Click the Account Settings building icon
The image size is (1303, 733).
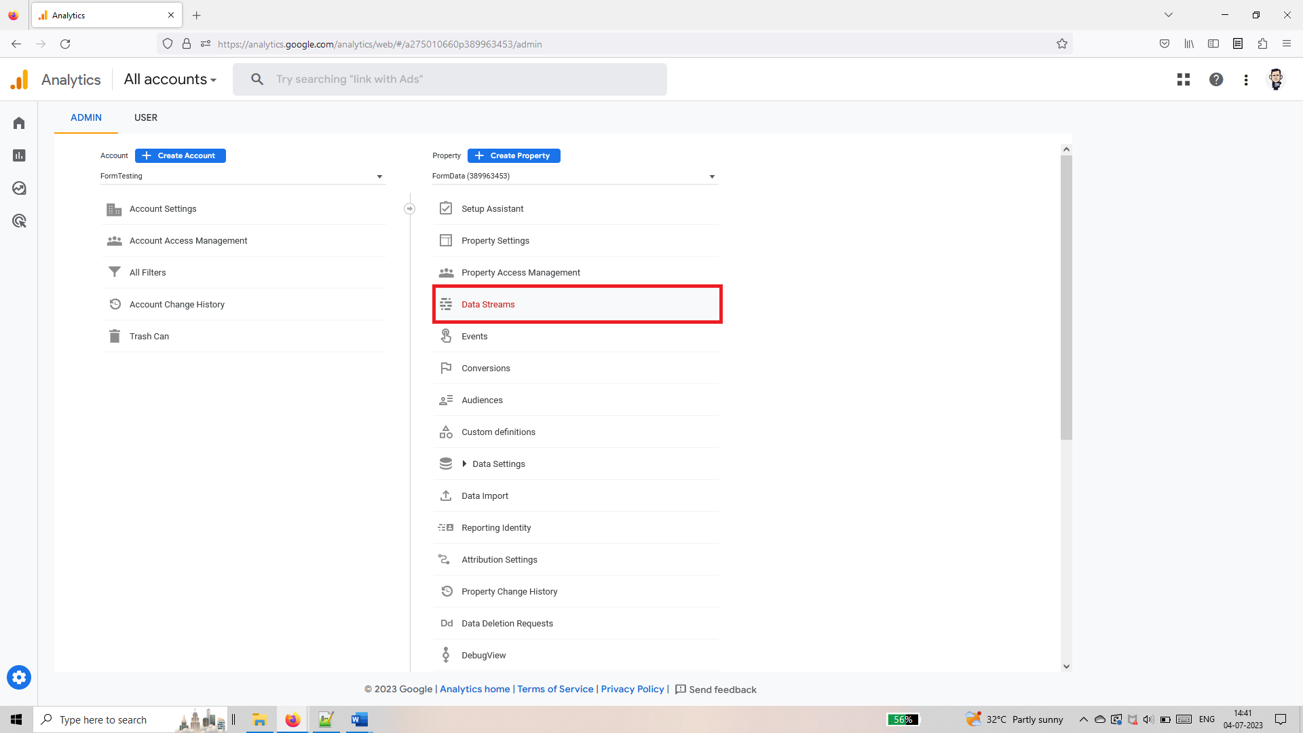pyautogui.click(x=114, y=209)
